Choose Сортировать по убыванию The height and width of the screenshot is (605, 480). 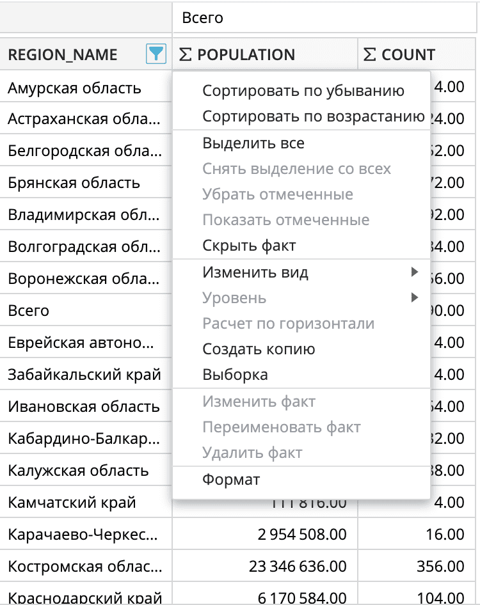point(303,91)
